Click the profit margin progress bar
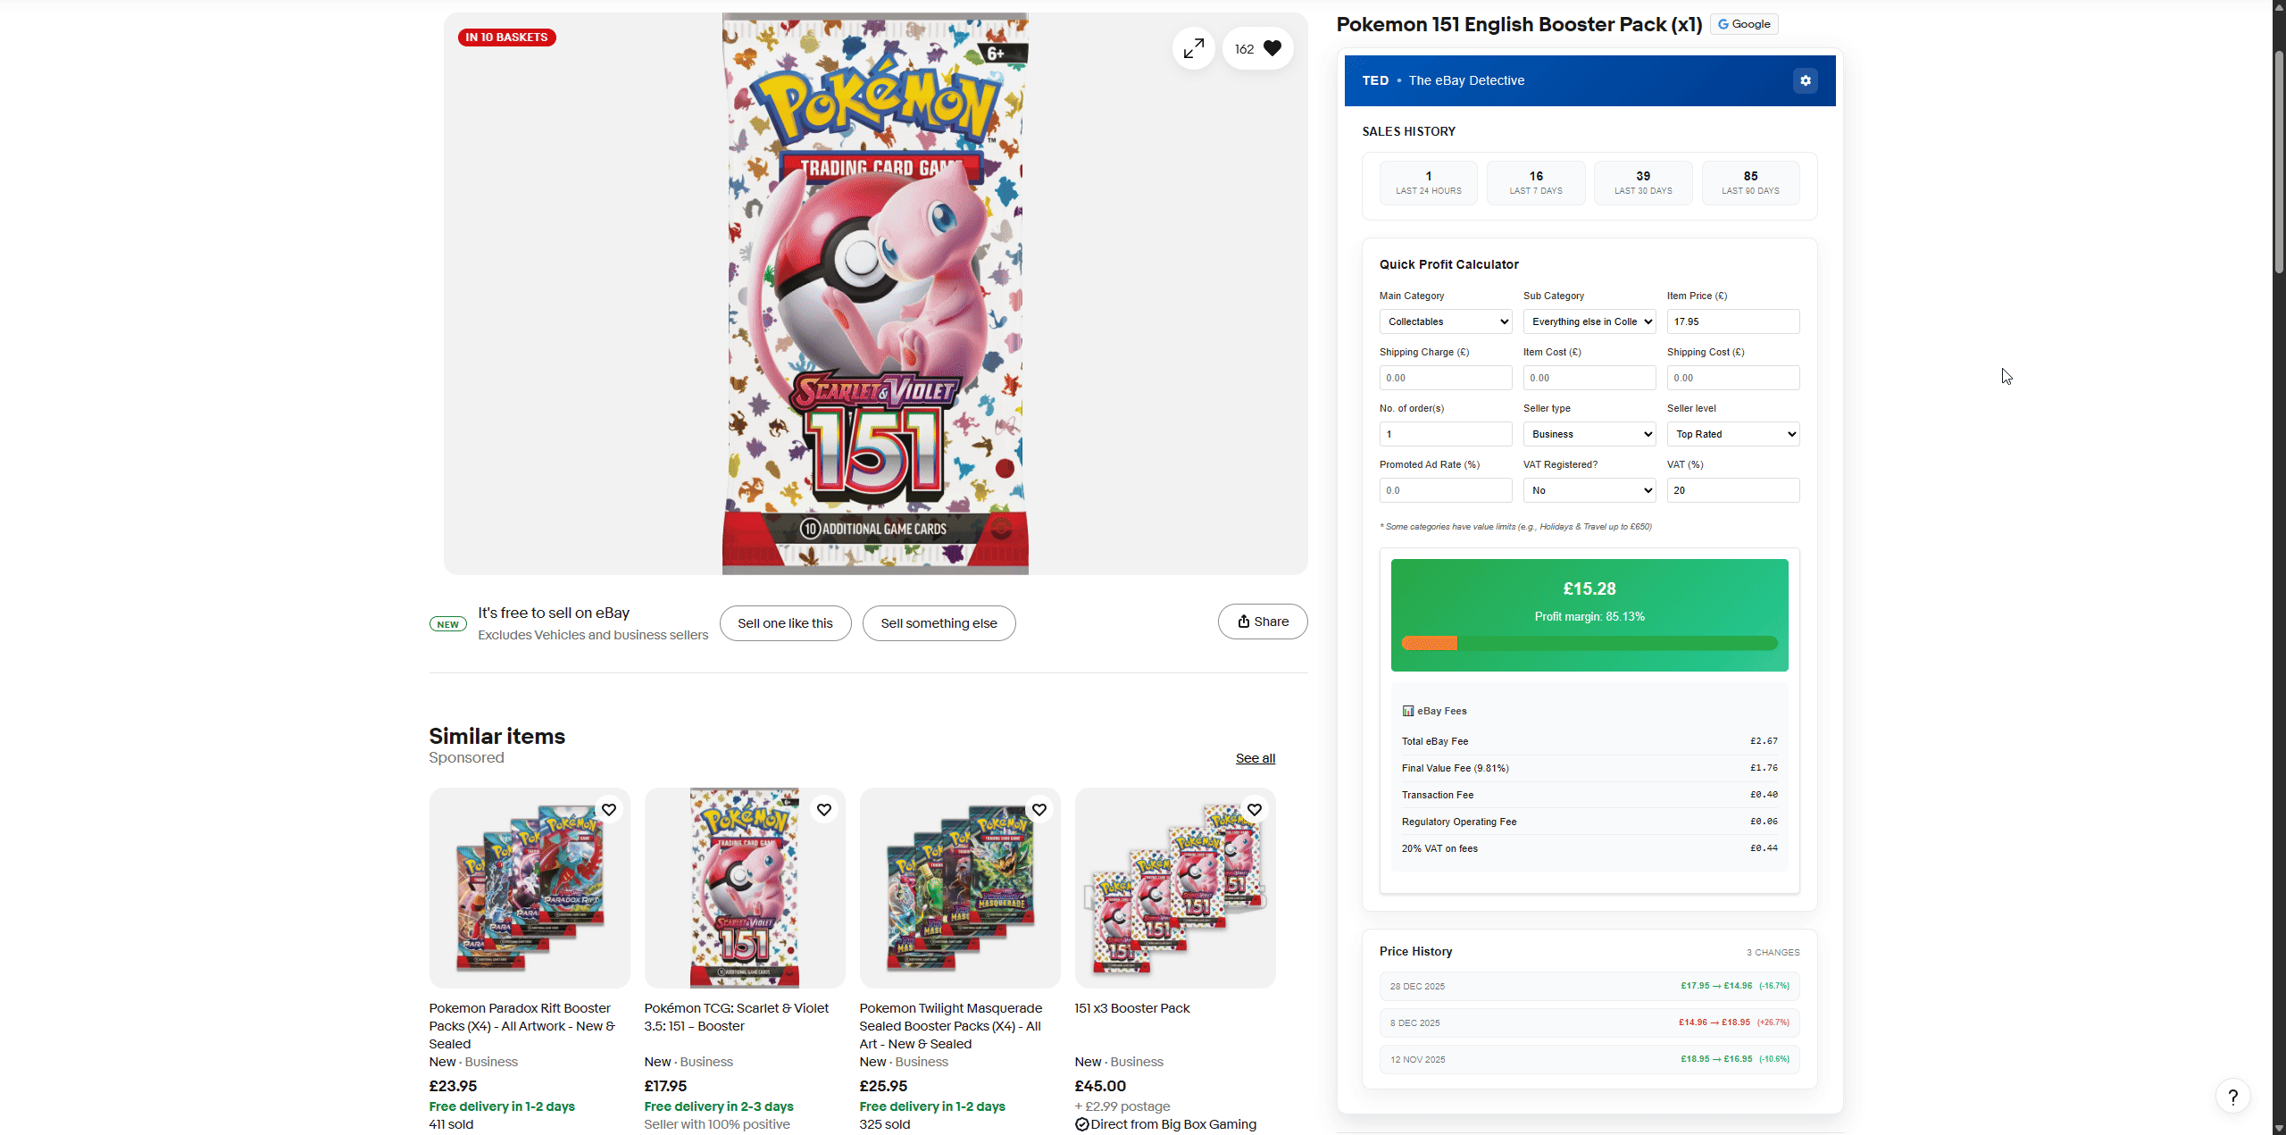 coord(1589,643)
